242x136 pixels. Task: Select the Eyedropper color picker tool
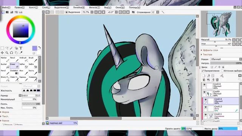click(21, 53)
